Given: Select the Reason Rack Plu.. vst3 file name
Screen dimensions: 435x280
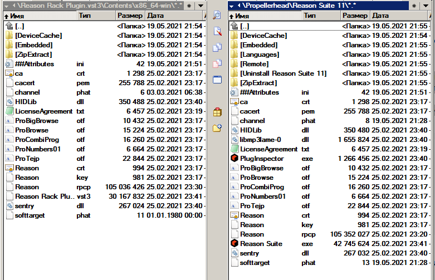Looking at the screenshot, I should (x=45, y=197).
